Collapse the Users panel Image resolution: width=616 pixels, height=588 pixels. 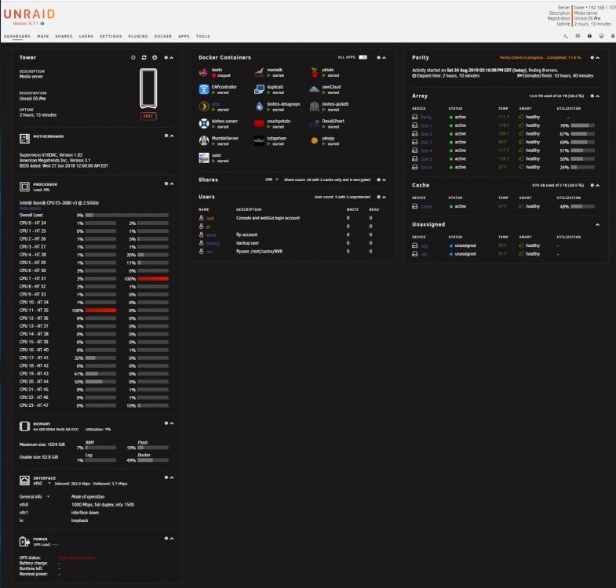pyautogui.click(x=385, y=197)
